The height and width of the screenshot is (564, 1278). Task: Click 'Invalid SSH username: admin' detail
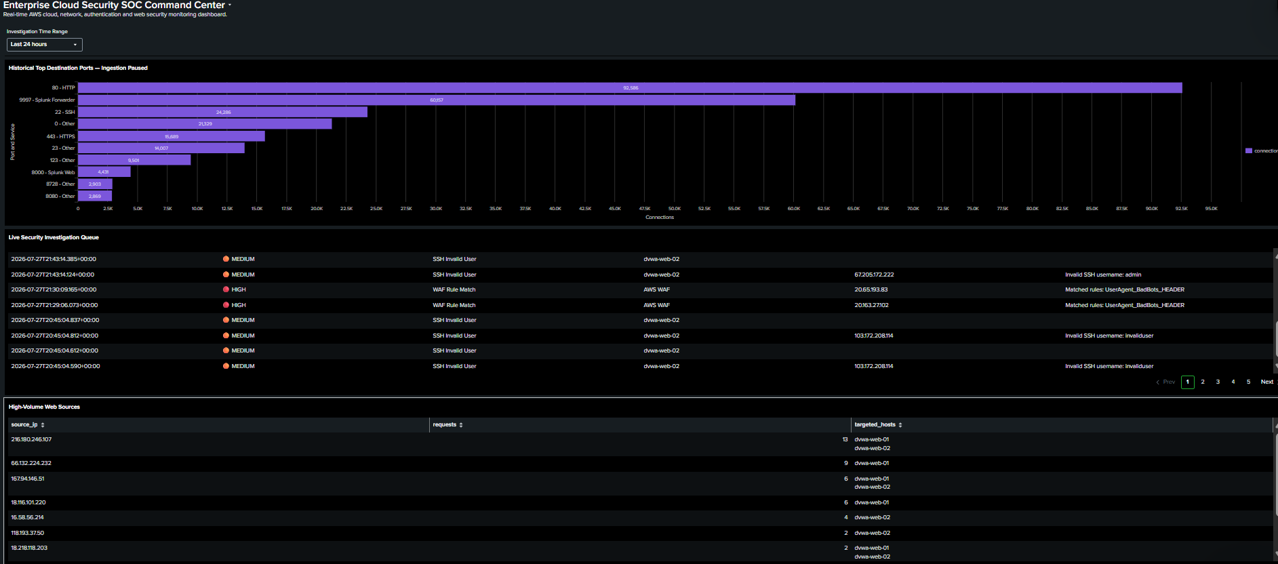[1103, 275]
